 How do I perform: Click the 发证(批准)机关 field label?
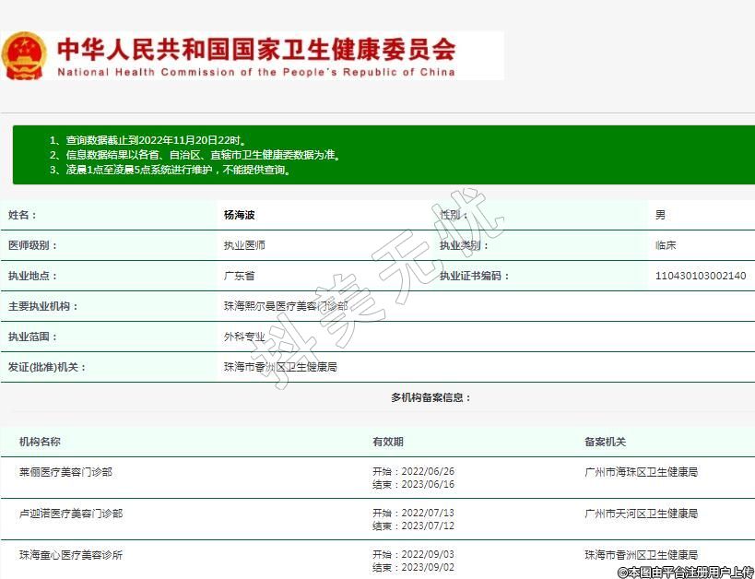pyautogui.click(x=47, y=367)
